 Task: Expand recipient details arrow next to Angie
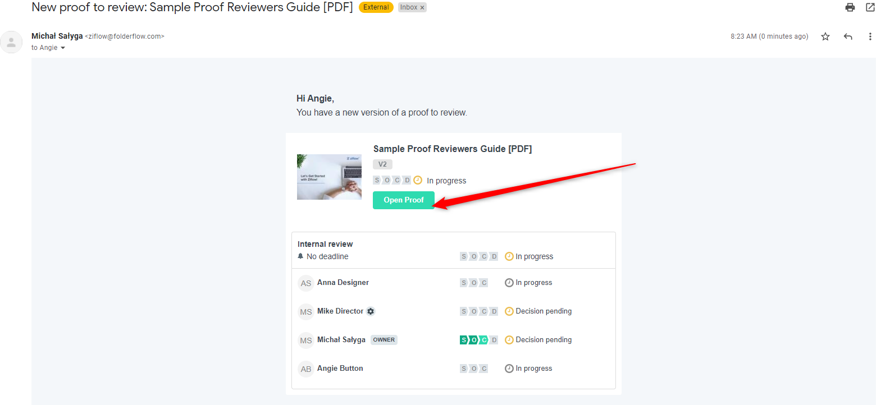[x=63, y=48]
